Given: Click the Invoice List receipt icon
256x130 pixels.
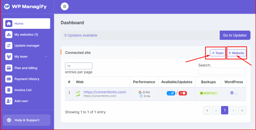Looking at the screenshot, I should (9, 90).
